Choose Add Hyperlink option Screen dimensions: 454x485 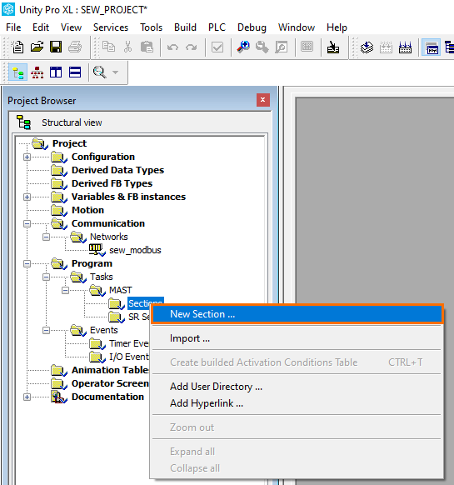(x=297, y=403)
